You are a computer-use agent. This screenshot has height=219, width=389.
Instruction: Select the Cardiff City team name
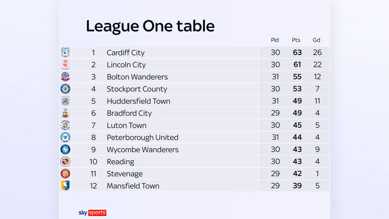click(x=126, y=53)
